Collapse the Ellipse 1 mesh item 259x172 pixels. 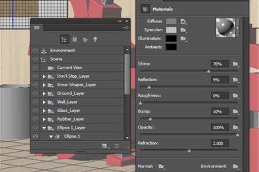click(51, 136)
